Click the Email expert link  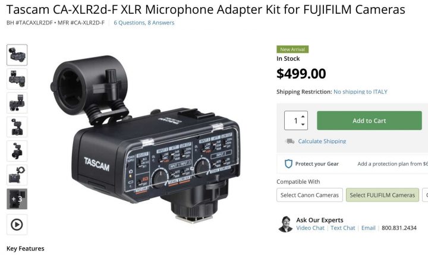point(369,228)
